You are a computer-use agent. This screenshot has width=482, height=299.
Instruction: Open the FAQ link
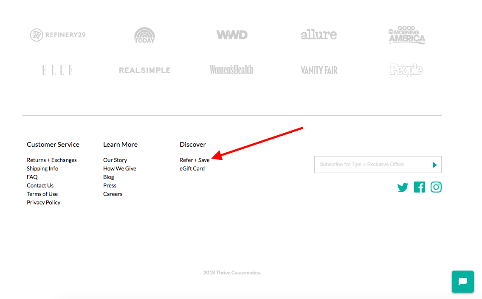pos(32,177)
